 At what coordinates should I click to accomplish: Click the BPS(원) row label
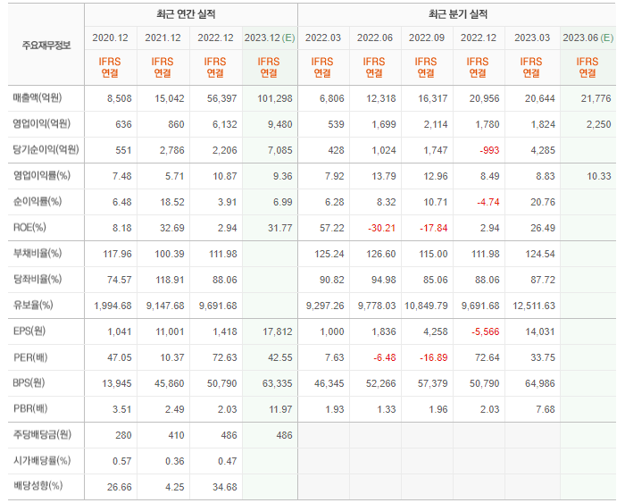pos(29,383)
